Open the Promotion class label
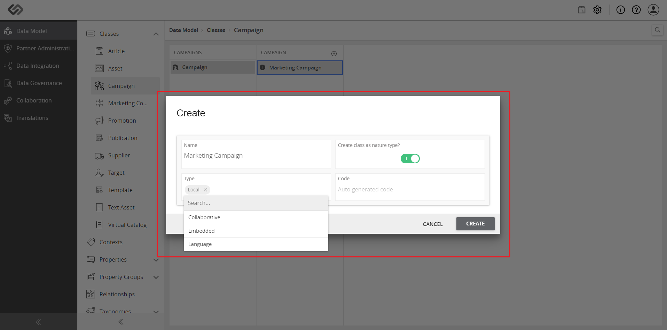 pyautogui.click(x=122, y=121)
